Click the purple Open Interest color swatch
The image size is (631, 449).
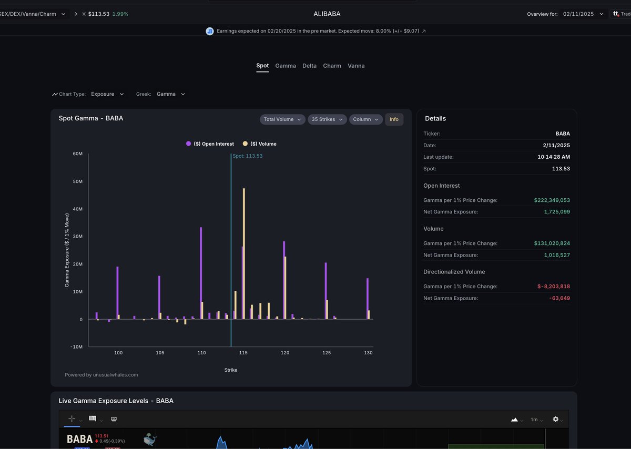pos(189,144)
